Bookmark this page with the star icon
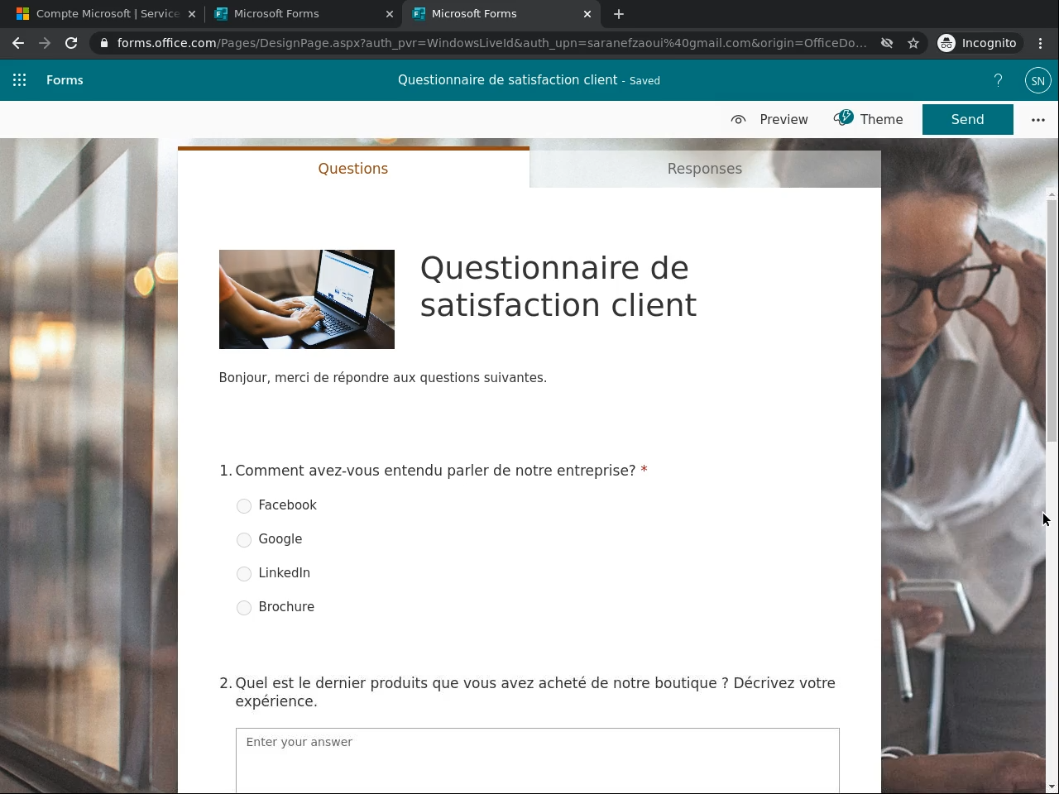The width and height of the screenshot is (1059, 794). pos(913,43)
